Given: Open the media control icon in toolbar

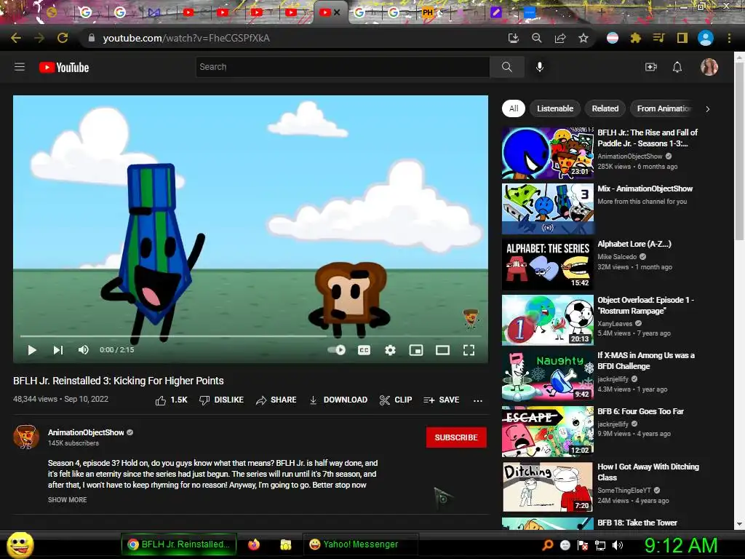Looking at the screenshot, I should coord(658,38).
